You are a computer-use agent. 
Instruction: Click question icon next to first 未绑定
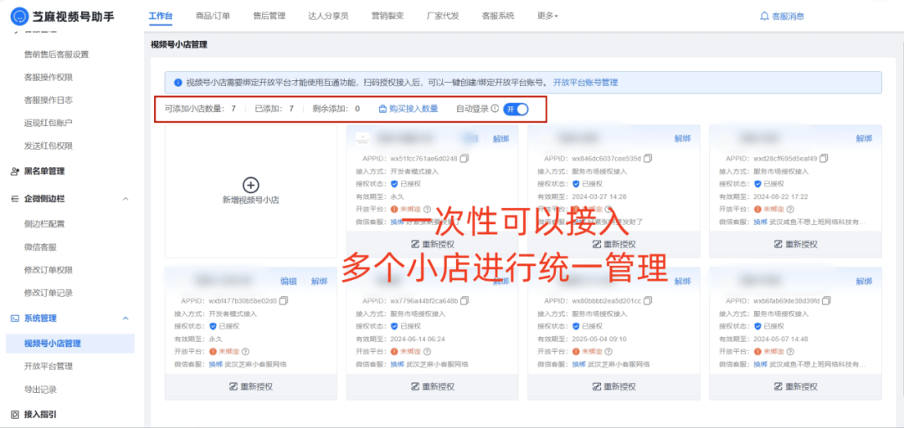point(428,209)
